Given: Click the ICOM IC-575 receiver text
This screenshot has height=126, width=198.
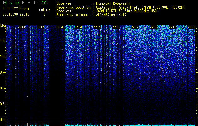Looking at the screenshot, I should click(126, 11).
